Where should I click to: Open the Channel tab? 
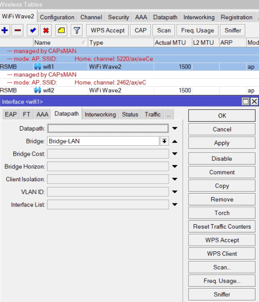pos(91,17)
